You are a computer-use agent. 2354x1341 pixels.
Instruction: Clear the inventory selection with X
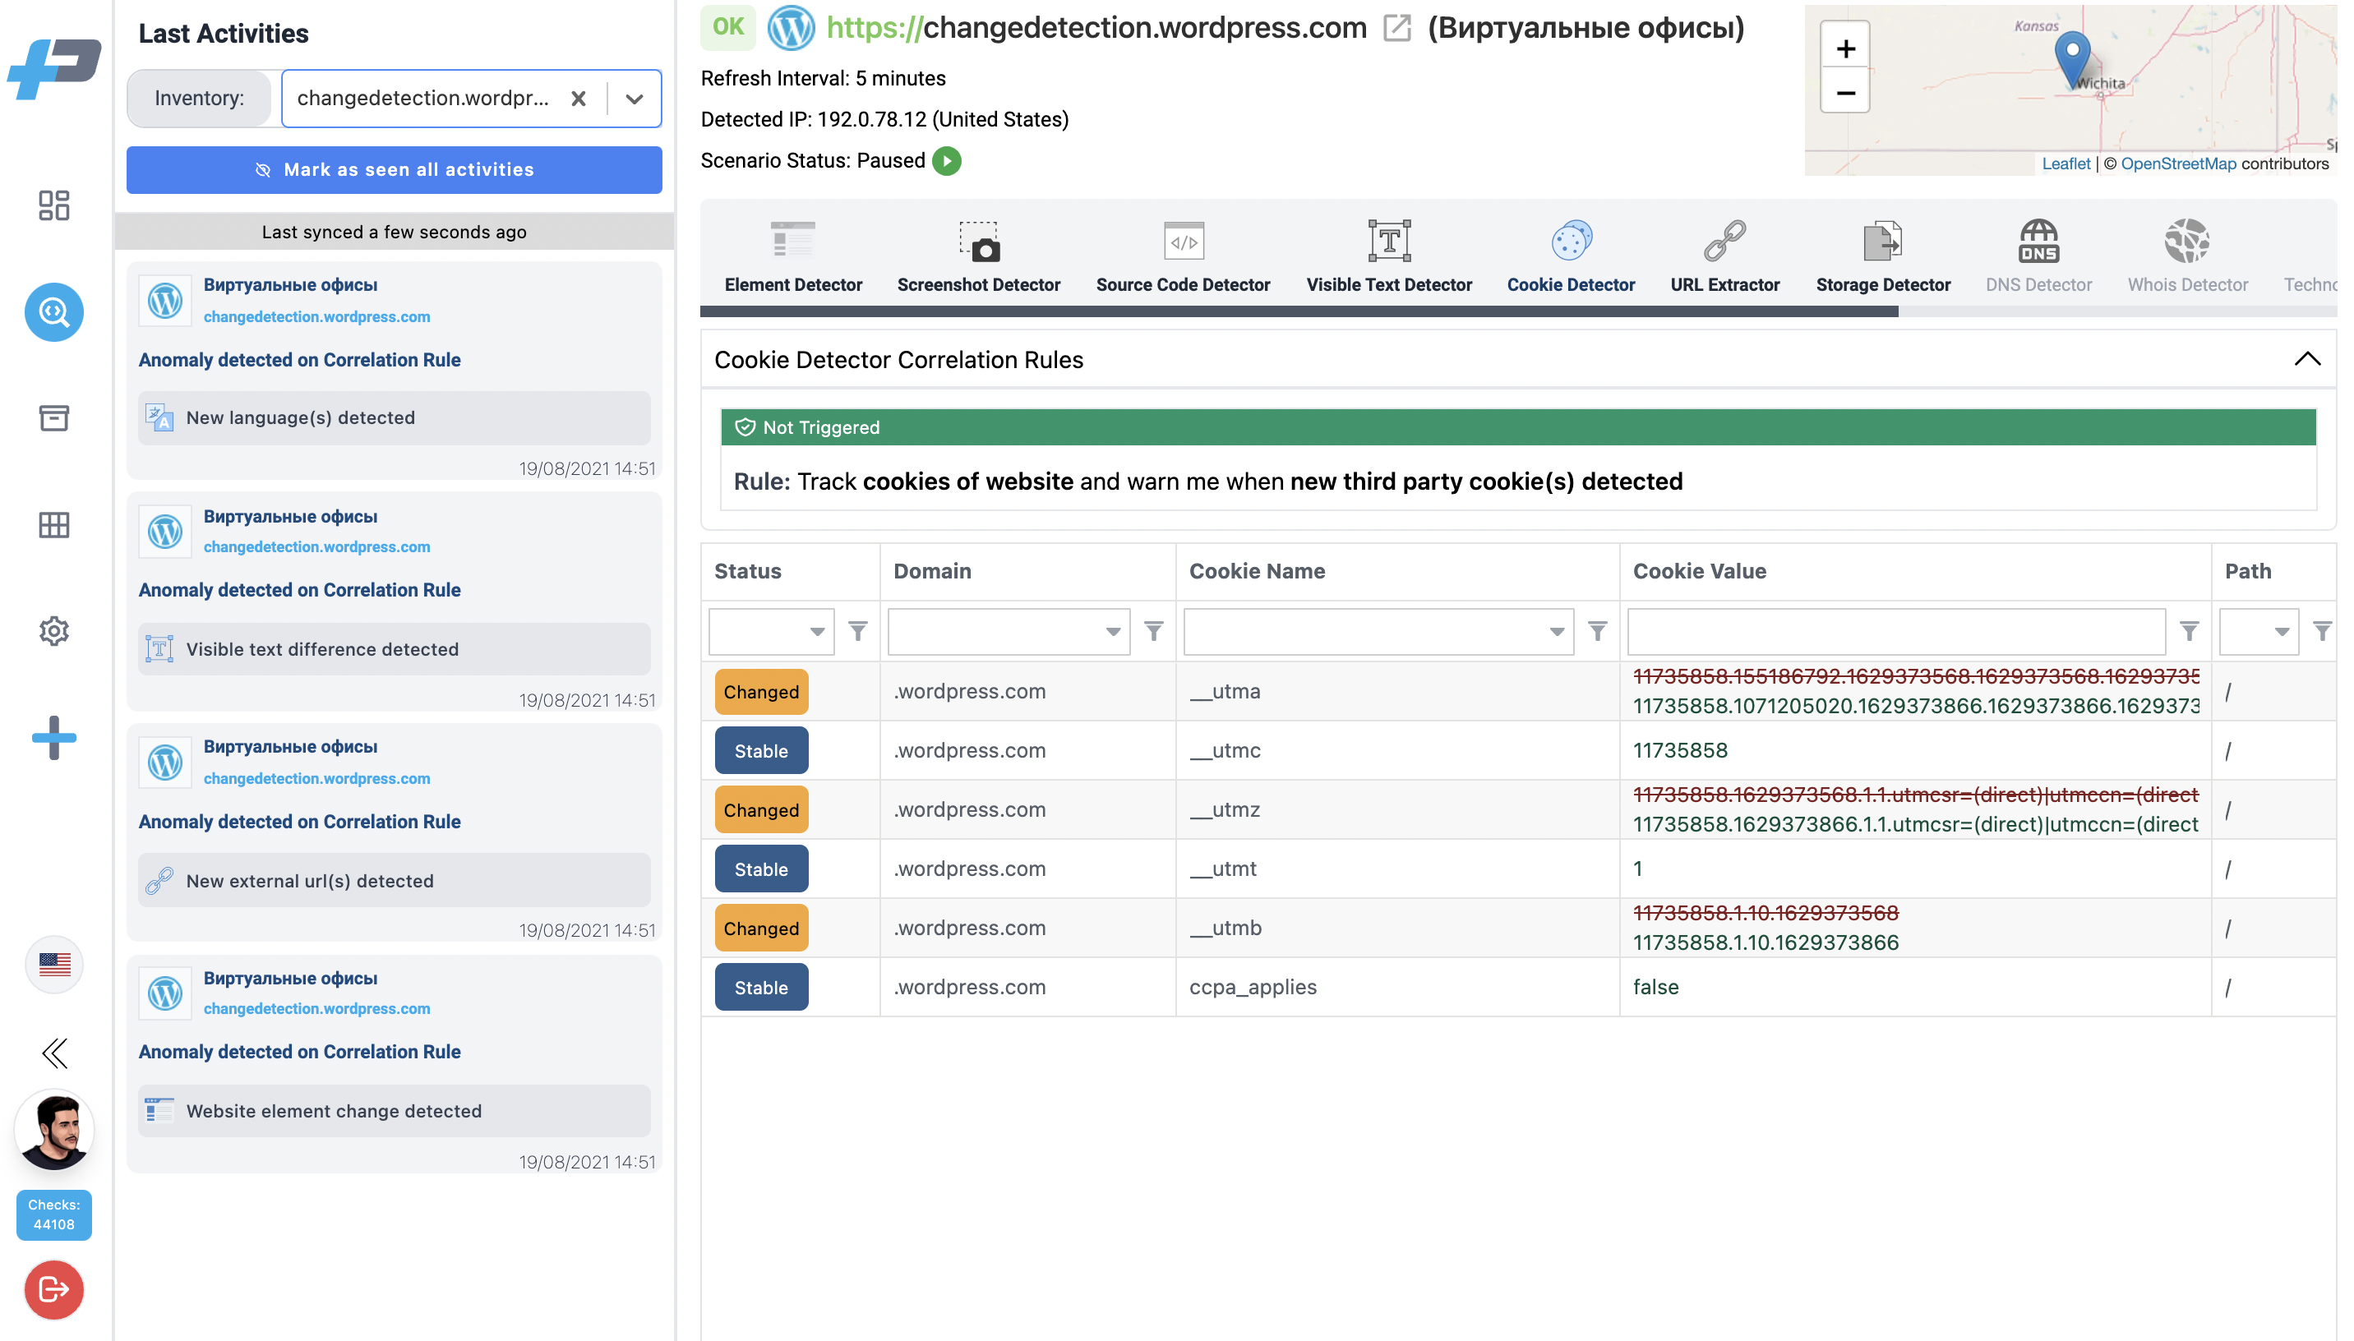(x=579, y=99)
